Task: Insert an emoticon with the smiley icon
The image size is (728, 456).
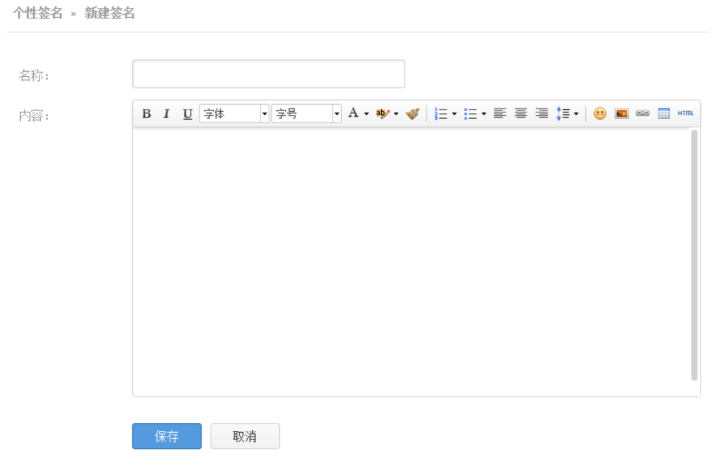Action: click(600, 113)
